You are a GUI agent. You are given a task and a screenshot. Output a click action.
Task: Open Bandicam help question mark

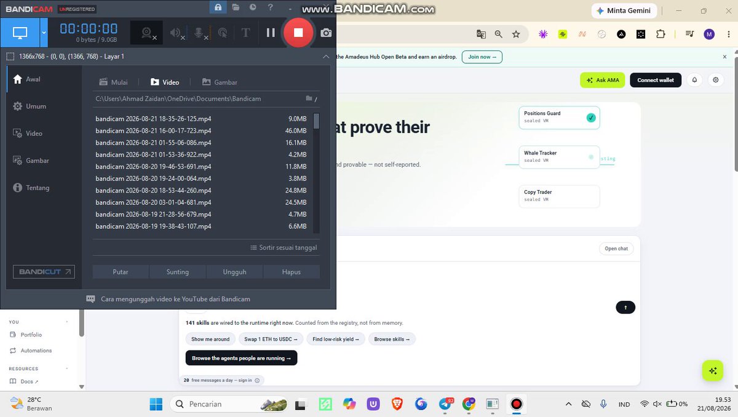271,7
